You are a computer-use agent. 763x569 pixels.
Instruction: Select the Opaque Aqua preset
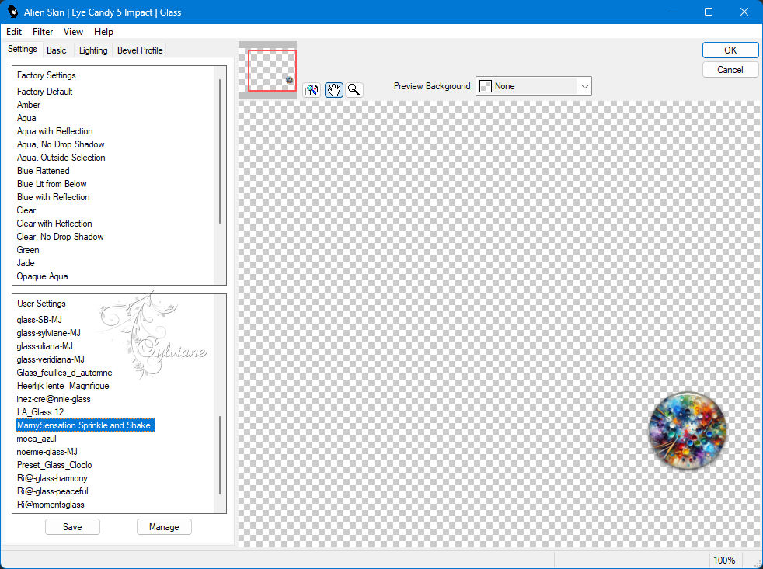pyautogui.click(x=42, y=276)
